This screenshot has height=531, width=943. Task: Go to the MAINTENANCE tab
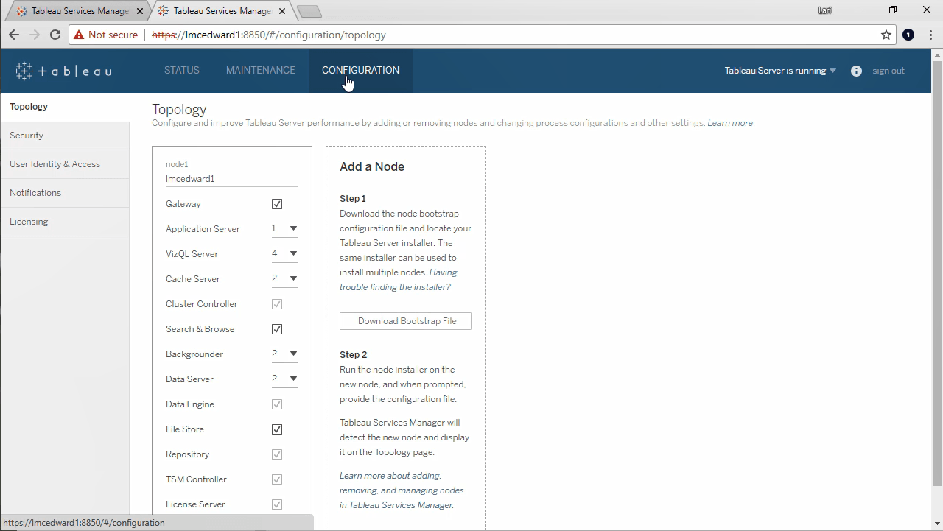[x=261, y=71]
